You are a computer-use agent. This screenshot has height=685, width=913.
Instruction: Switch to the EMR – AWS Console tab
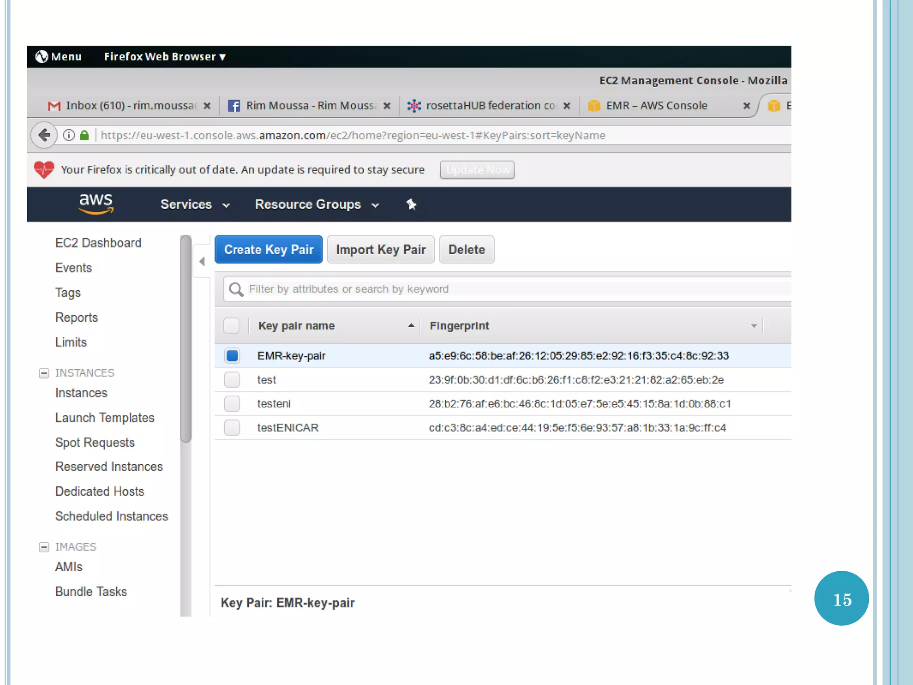pyautogui.click(x=656, y=106)
